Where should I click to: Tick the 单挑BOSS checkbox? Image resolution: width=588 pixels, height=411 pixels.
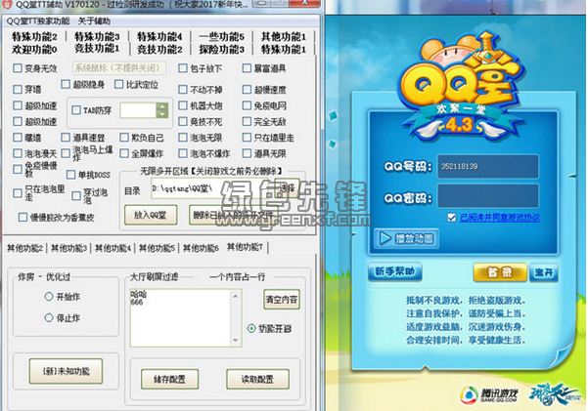coord(70,174)
